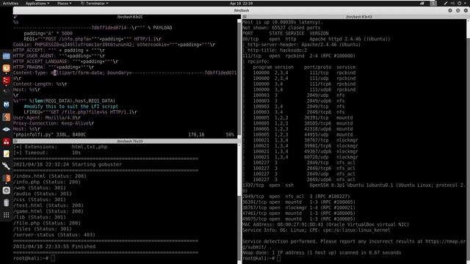Open the yellow notepad icon in the dock
This screenshot has width=470, height=264.
pyautogui.click(x=7, y=154)
